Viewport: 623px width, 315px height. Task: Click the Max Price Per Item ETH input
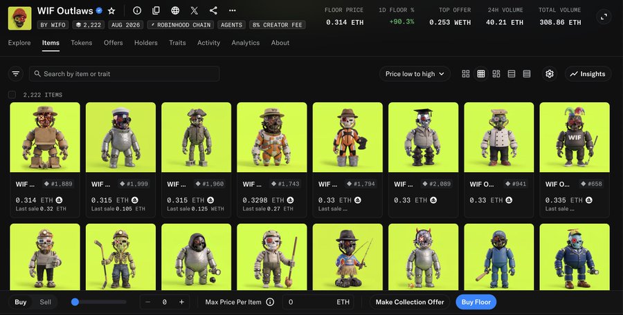(318, 302)
